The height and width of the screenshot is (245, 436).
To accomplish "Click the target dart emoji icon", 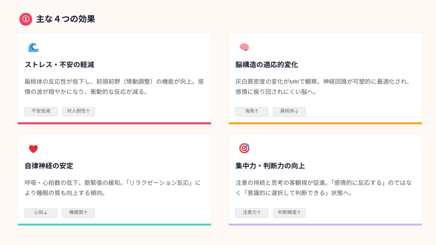I will (x=244, y=148).
